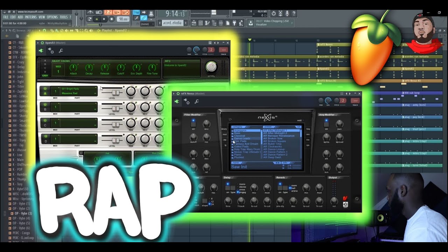The image size is (448, 252).
Task: Switch to the Nexus library tab
Action: (224, 129)
